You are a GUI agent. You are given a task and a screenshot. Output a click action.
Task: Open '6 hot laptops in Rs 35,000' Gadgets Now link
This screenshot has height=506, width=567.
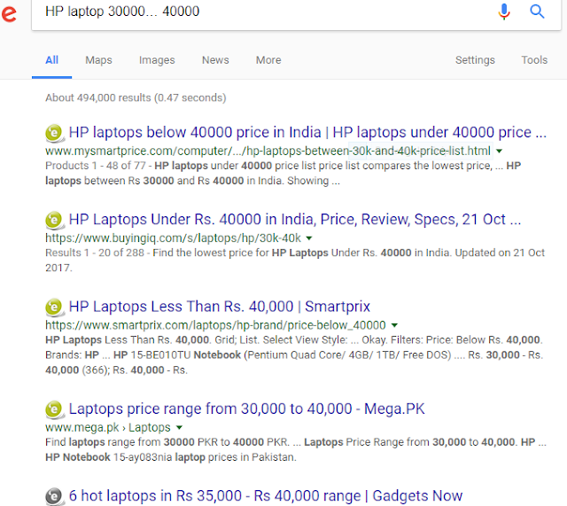click(x=266, y=496)
